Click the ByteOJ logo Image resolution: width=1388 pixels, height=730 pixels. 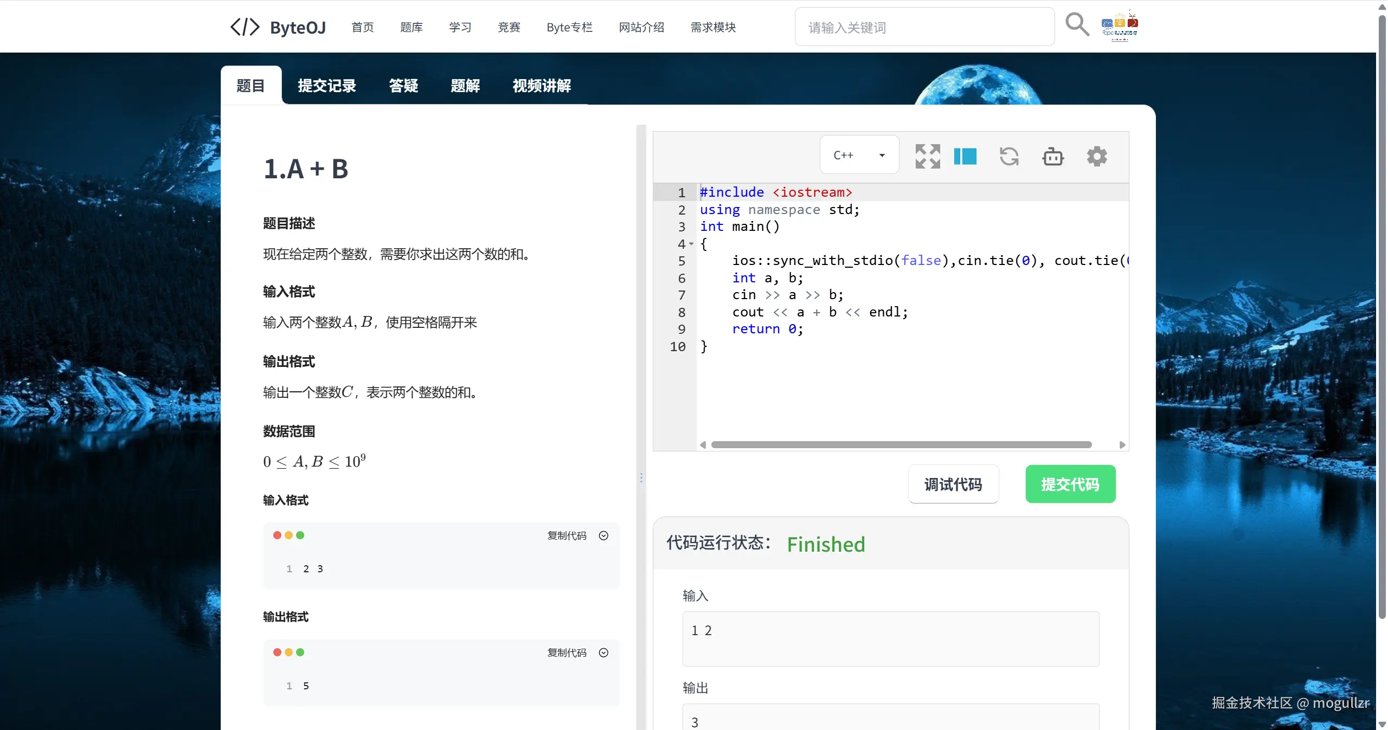tap(278, 27)
